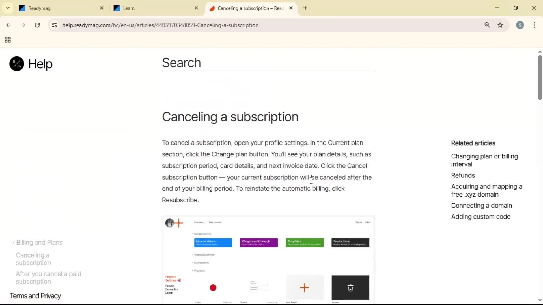Click the forward navigation arrow

pyautogui.click(x=23, y=25)
